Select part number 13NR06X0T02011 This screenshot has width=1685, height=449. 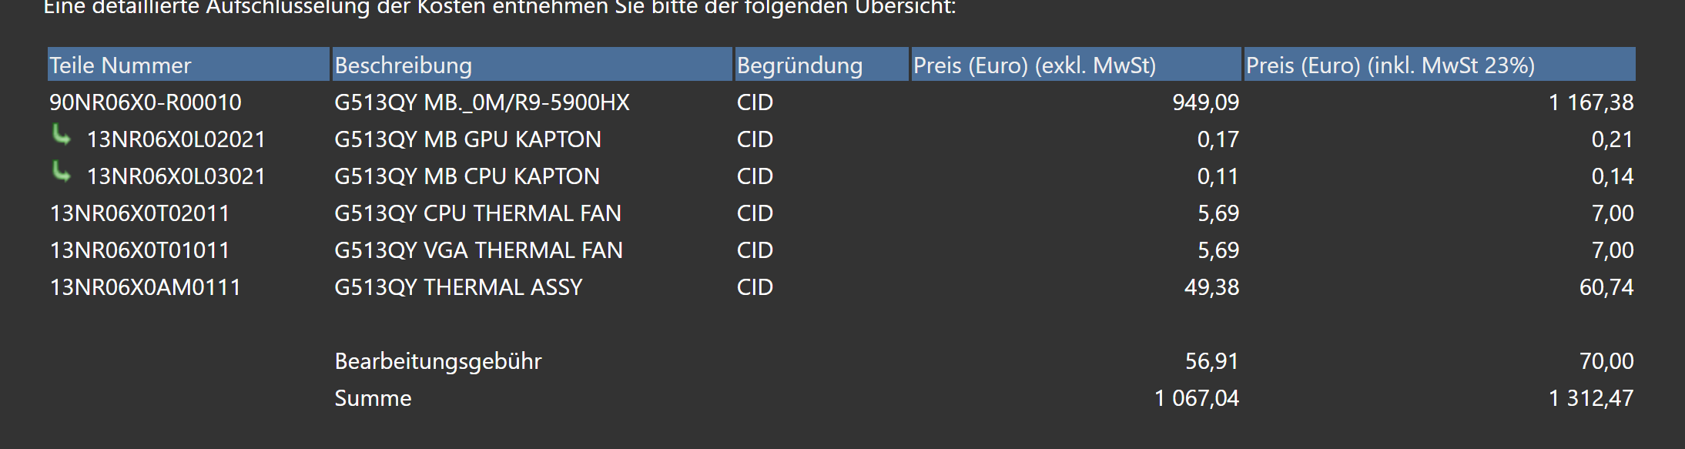tap(139, 213)
